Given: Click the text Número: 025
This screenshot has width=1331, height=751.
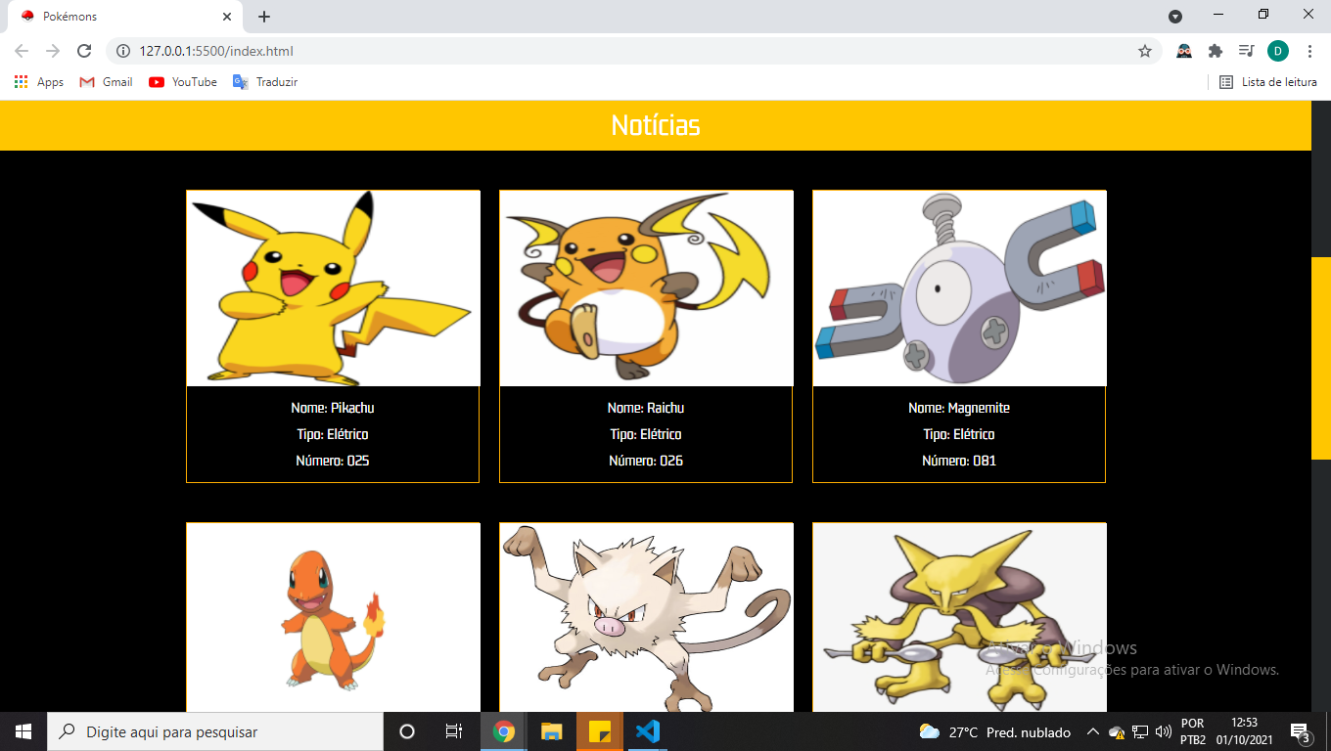Looking at the screenshot, I should pos(333,461).
